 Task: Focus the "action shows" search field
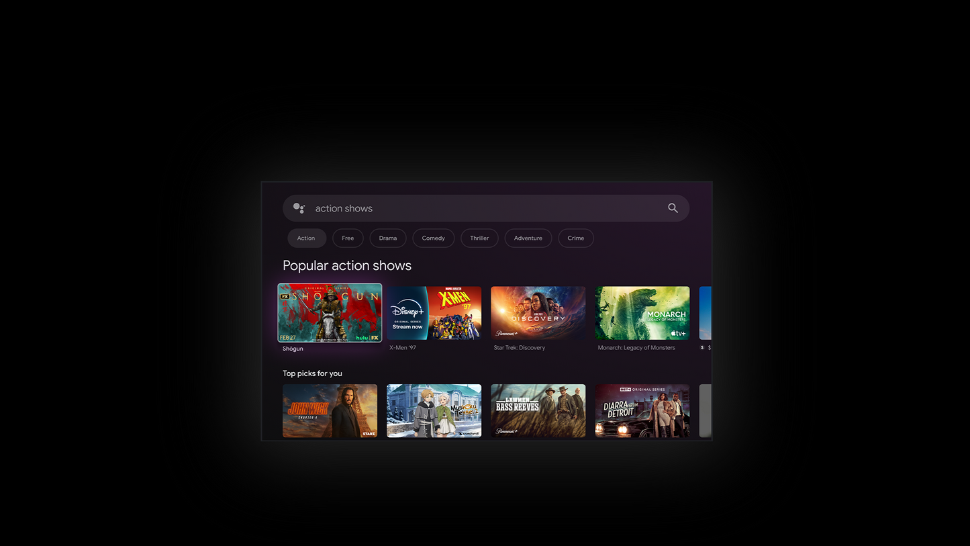tap(486, 208)
